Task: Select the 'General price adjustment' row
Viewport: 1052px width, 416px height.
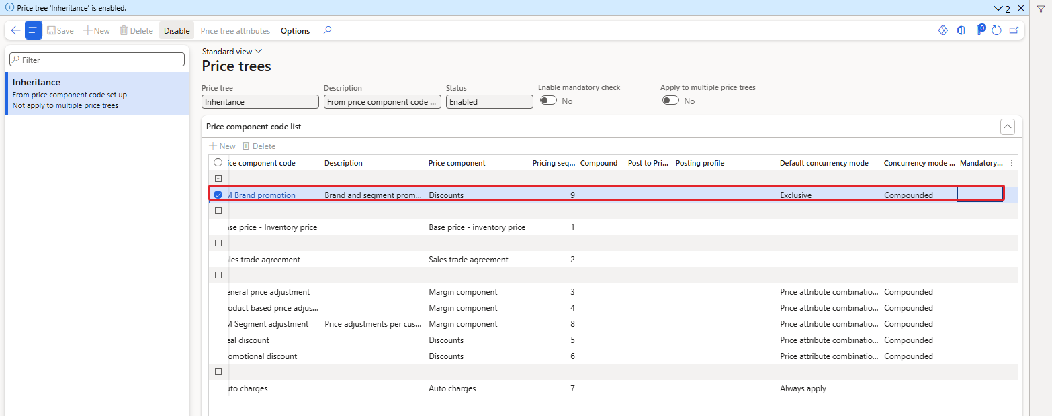Action: 613,292
